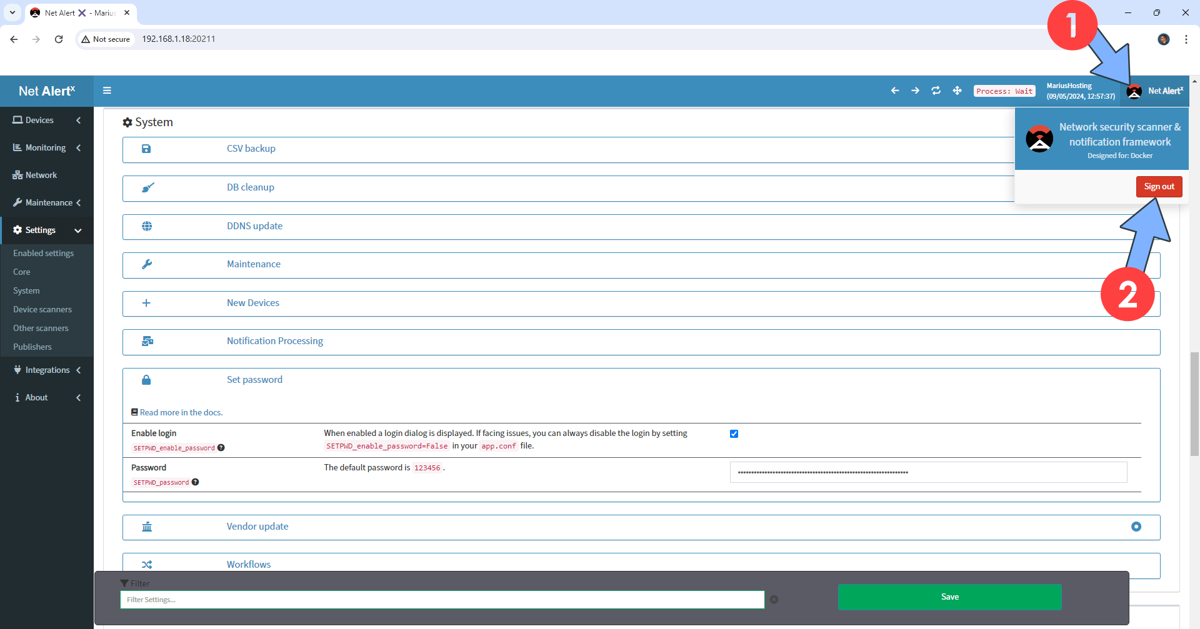Open the hamburger menu beside the sidebar

coord(107,91)
